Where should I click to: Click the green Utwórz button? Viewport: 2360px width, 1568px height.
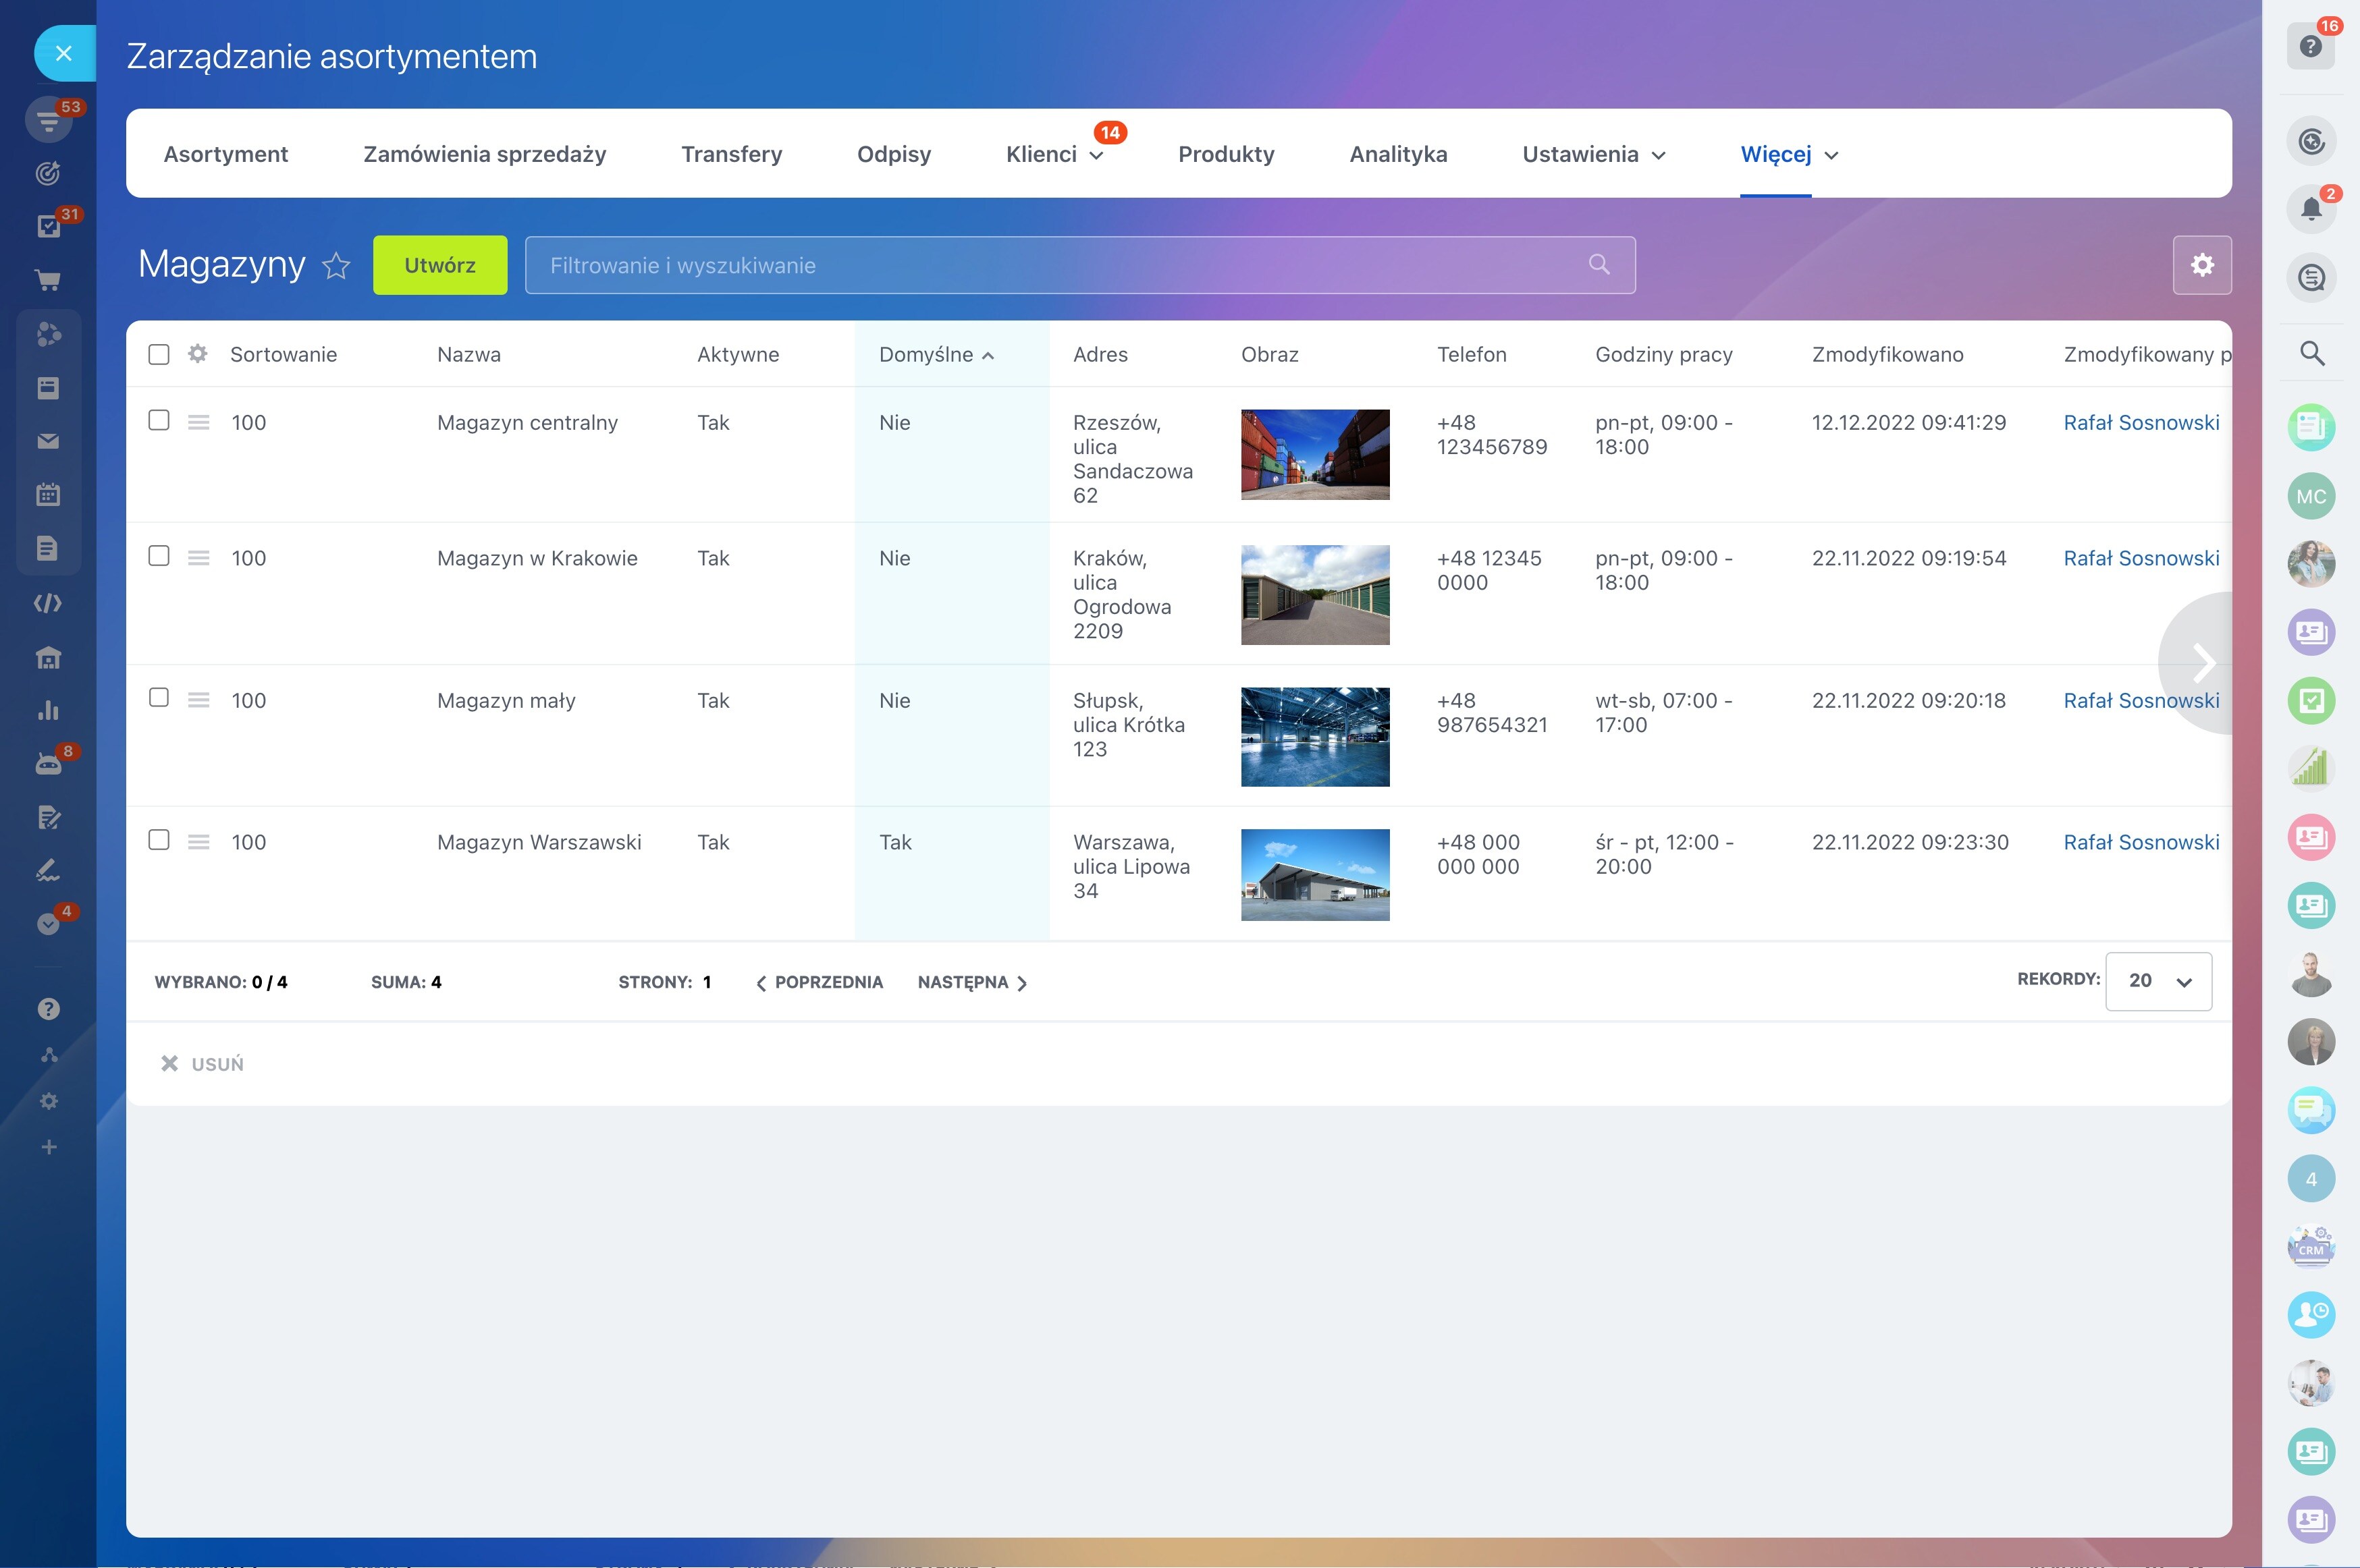440,265
